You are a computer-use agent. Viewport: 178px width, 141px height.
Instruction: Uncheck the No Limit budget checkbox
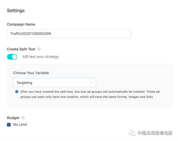(x=9, y=125)
